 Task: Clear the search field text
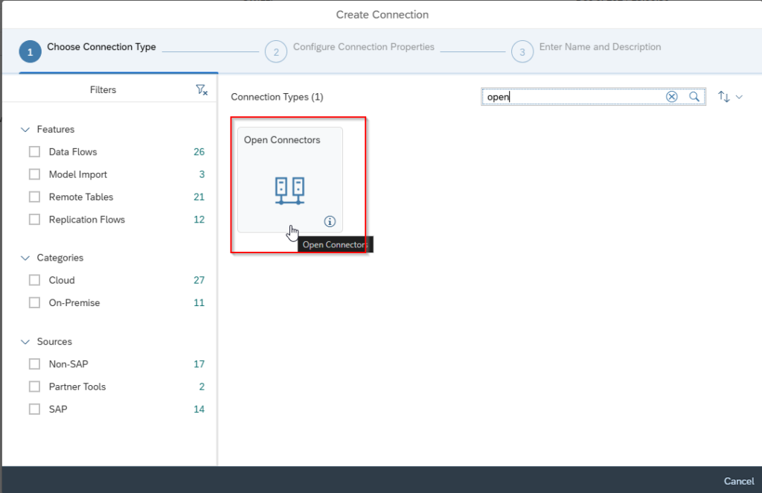pos(671,97)
